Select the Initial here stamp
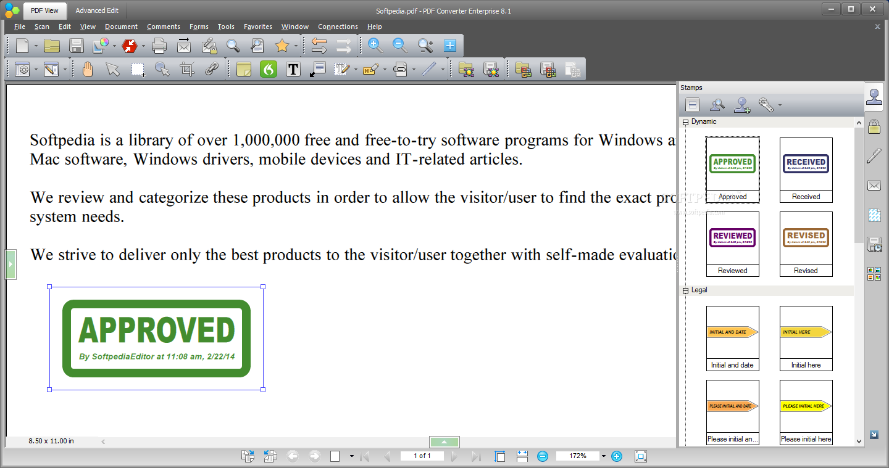The width and height of the screenshot is (889, 468). pyautogui.click(x=806, y=338)
